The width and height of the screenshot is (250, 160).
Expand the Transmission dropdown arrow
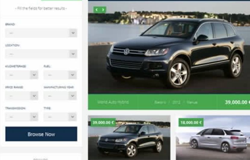tap(34, 117)
